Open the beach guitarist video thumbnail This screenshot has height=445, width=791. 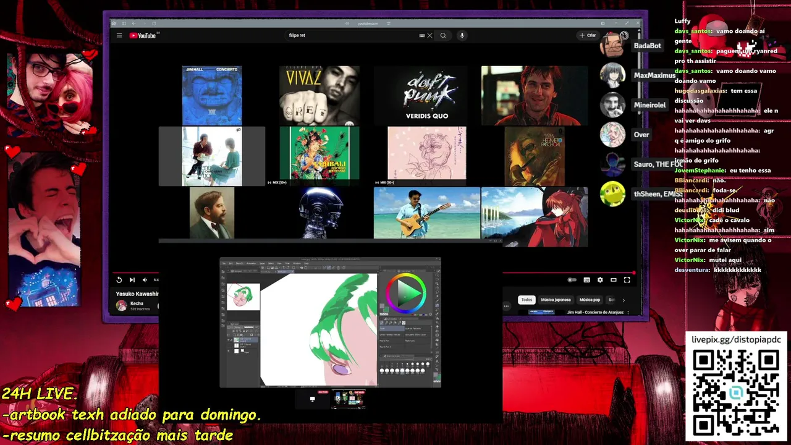tap(427, 213)
